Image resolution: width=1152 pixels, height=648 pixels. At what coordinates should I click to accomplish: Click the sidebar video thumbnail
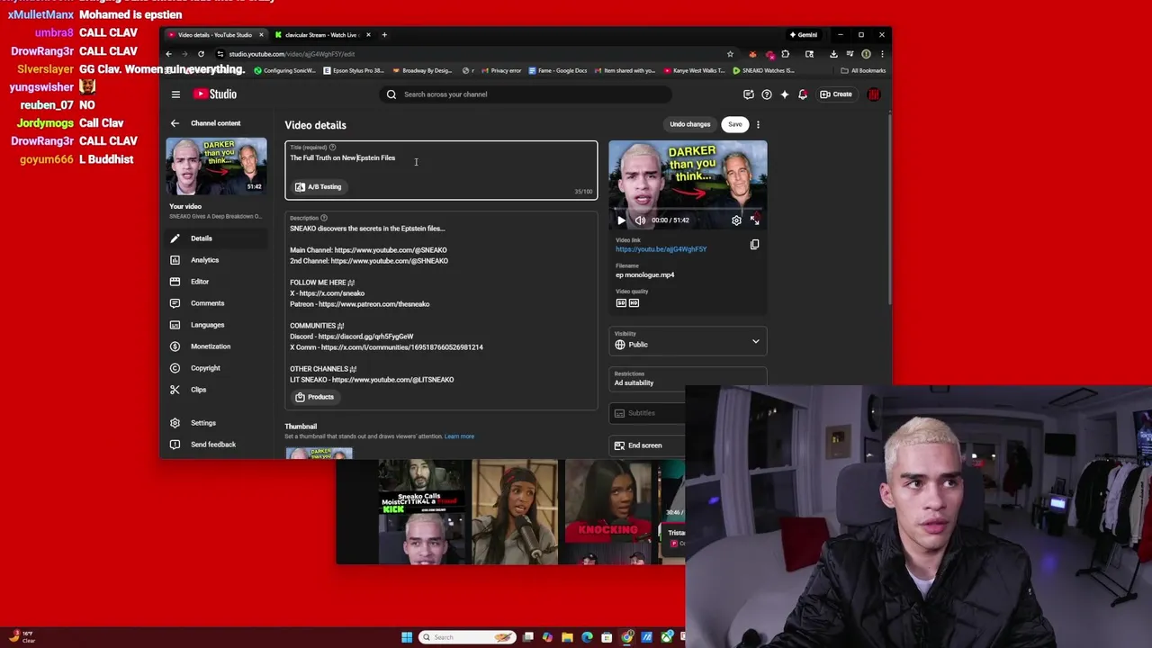point(216,166)
